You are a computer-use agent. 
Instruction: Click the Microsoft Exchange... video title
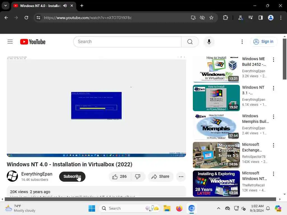click(x=252, y=147)
